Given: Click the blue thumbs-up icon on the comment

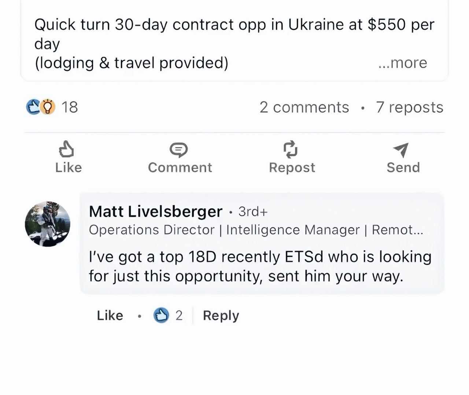Looking at the screenshot, I should (161, 315).
